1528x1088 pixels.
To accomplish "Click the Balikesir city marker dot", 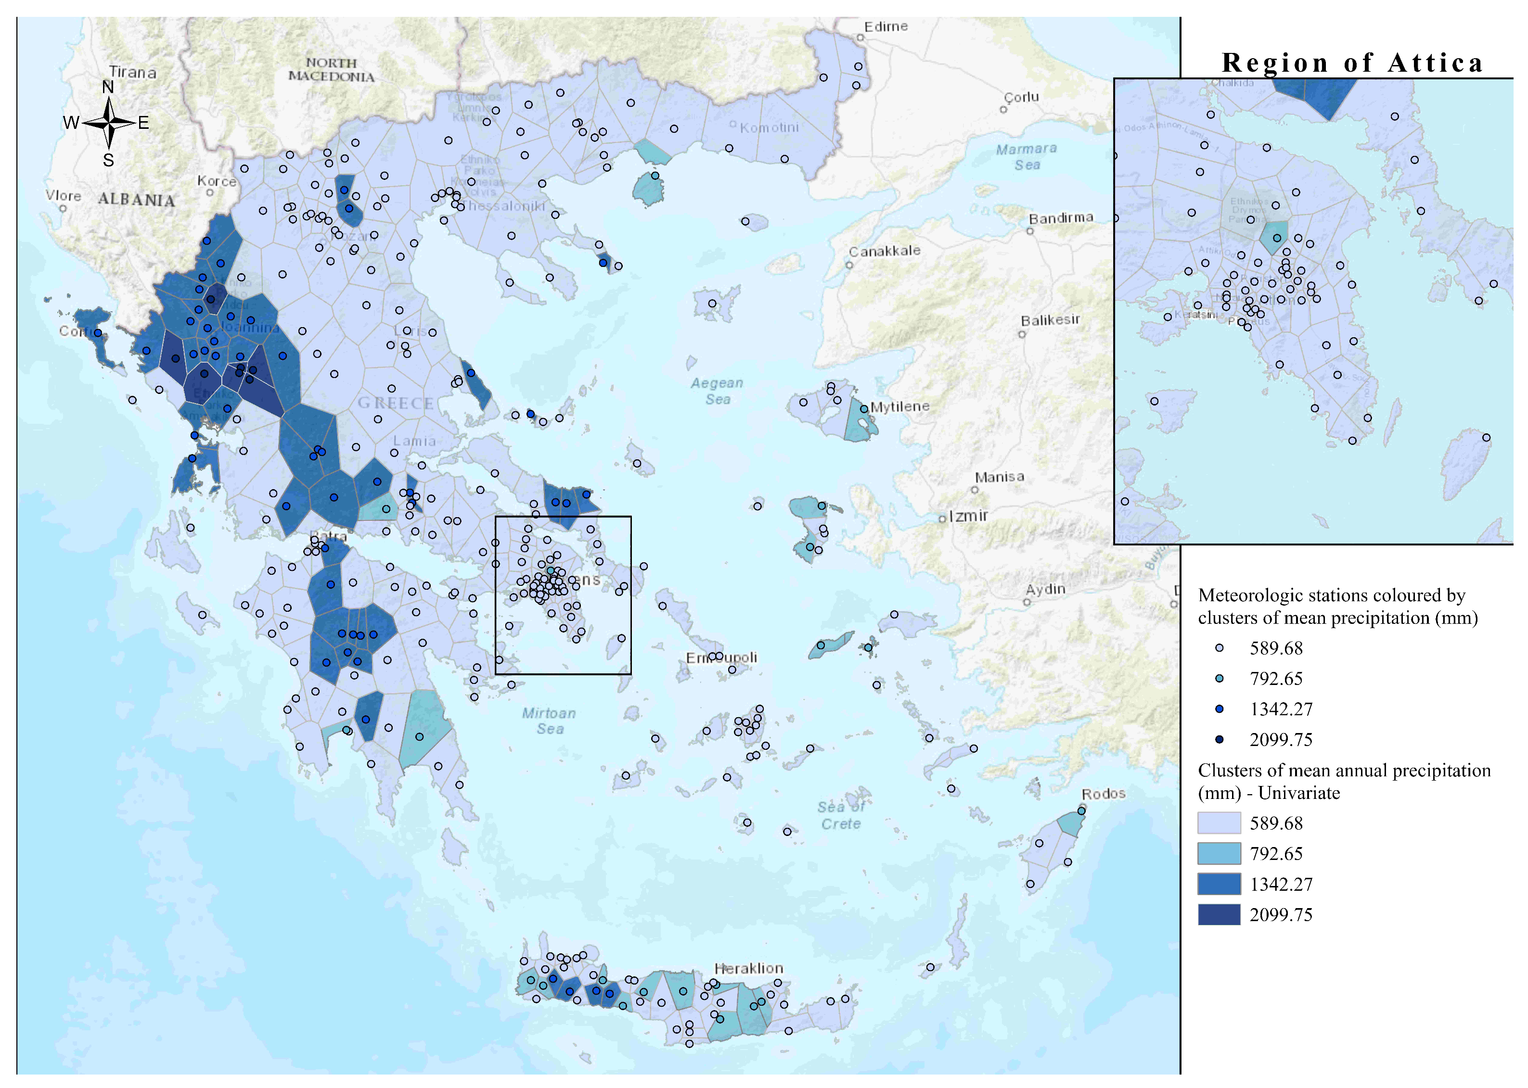I will [1022, 334].
